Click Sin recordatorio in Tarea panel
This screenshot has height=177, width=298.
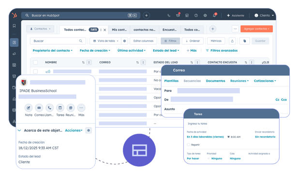(x=265, y=137)
